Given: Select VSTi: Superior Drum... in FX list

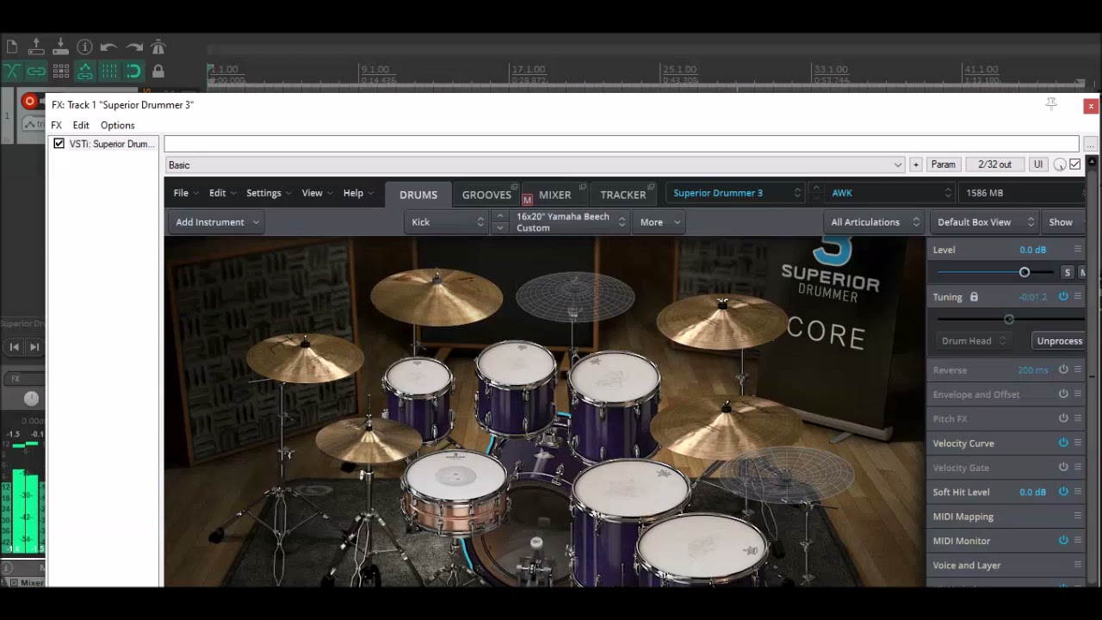Looking at the screenshot, I should 111,144.
